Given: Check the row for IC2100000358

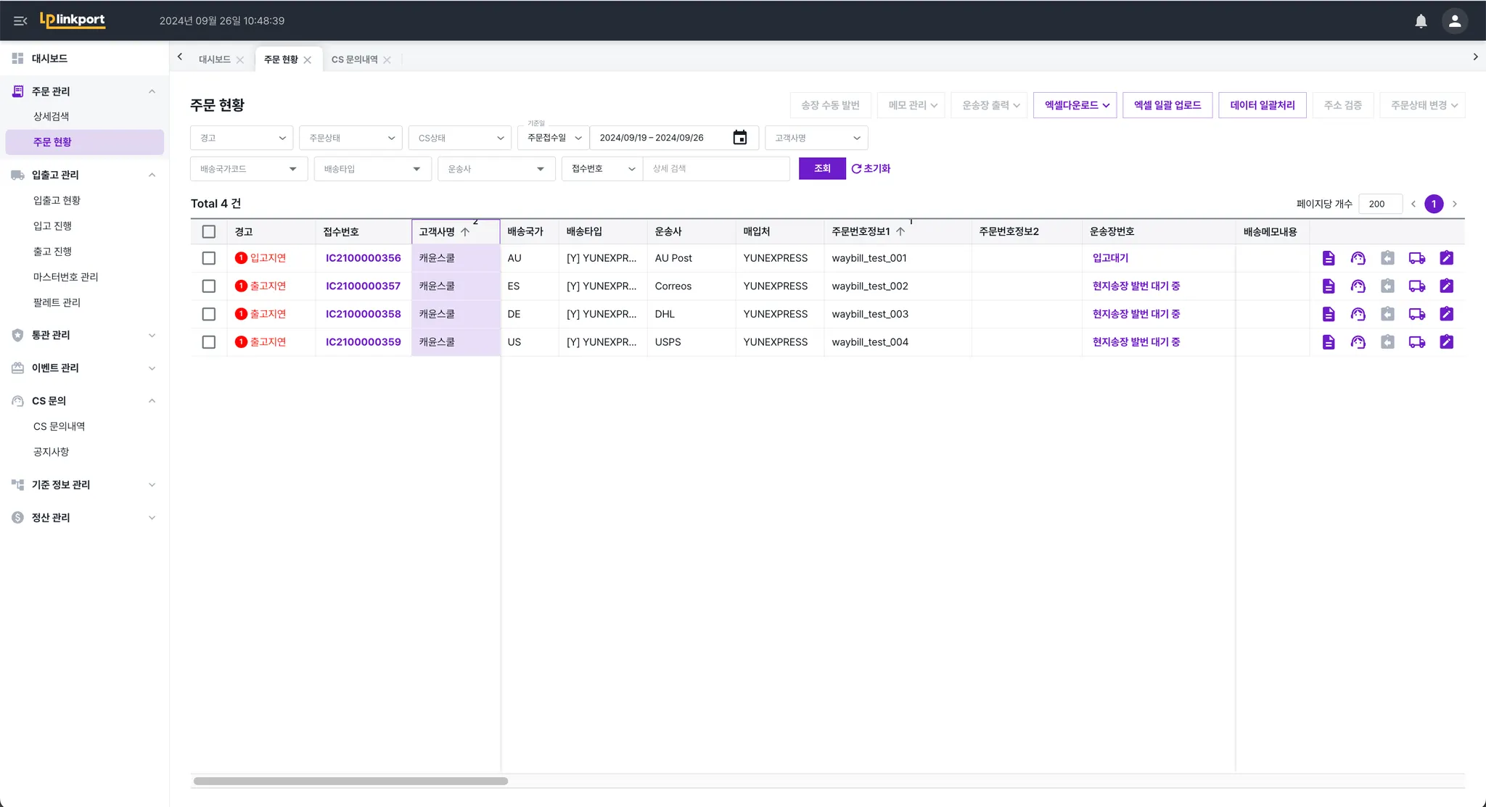Looking at the screenshot, I should point(209,314).
